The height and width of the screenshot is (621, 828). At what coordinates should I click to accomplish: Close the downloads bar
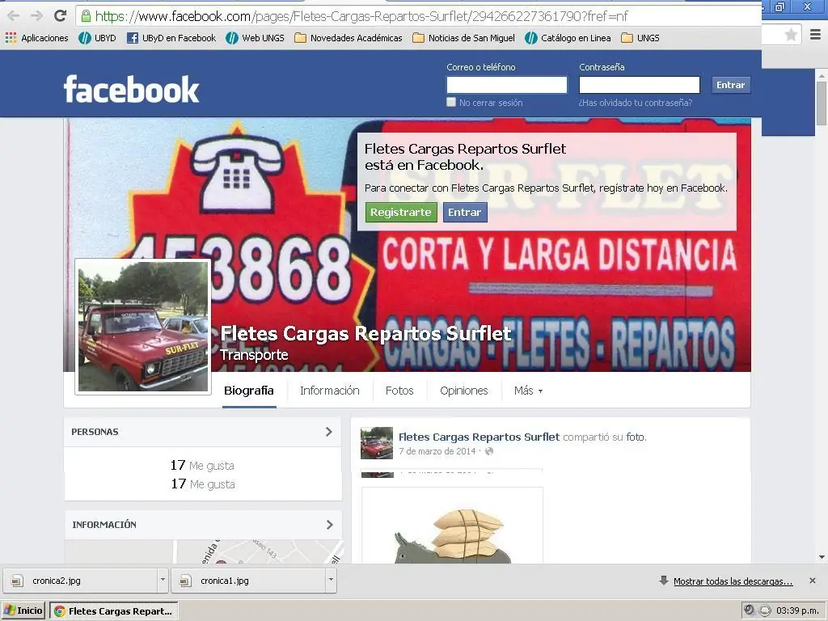click(812, 581)
